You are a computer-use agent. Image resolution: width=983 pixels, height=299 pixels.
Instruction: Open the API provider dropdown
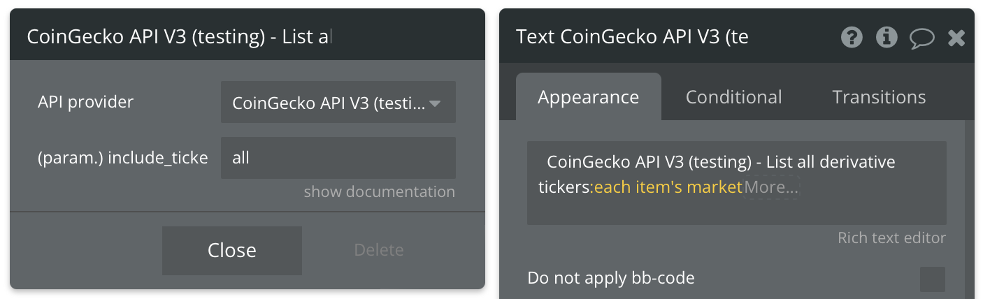click(x=338, y=103)
